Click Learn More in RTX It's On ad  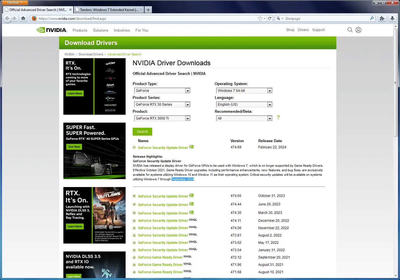click(75, 93)
